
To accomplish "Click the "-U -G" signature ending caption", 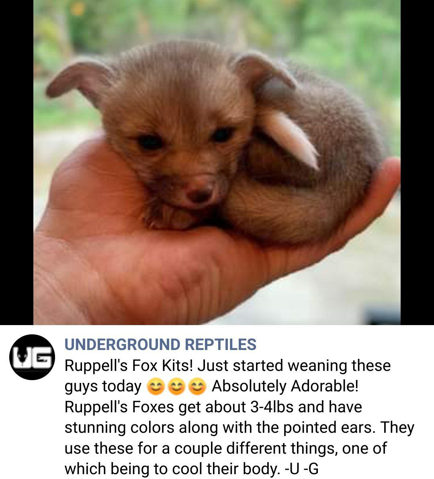I will [301, 469].
